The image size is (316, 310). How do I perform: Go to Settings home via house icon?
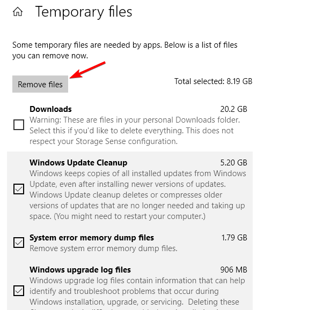click(18, 12)
